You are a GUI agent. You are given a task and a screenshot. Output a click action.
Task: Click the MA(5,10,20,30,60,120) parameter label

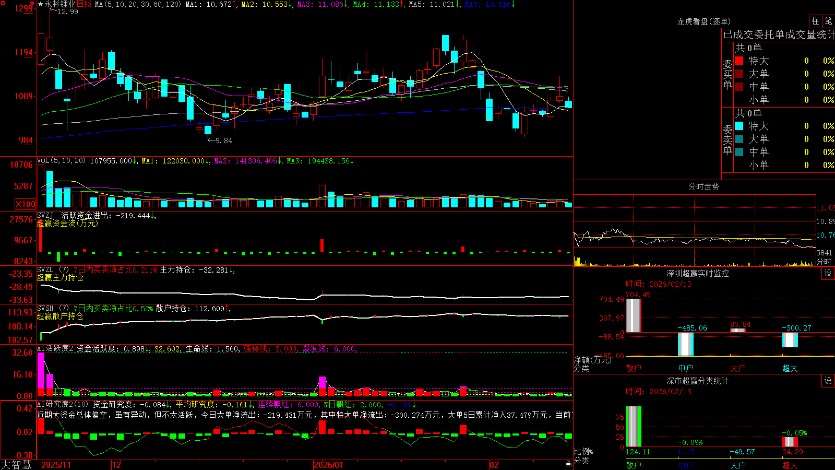coord(138,4)
